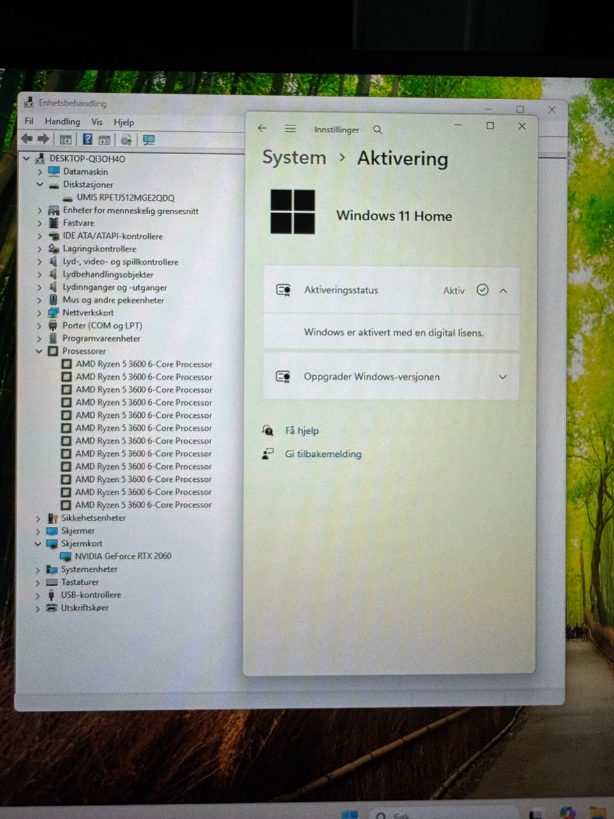The width and height of the screenshot is (614, 819).
Task: Expand the Systemenheter tree arrow
Action: pyautogui.click(x=38, y=569)
